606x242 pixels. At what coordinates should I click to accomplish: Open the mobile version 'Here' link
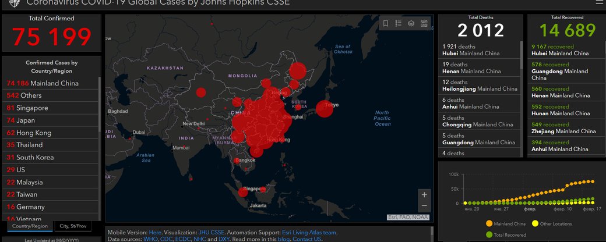coord(155,233)
